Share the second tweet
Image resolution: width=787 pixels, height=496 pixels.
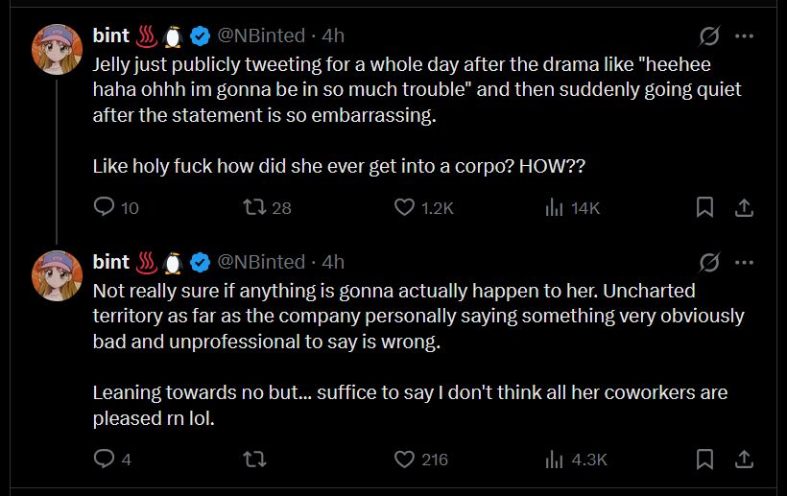click(744, 460)
